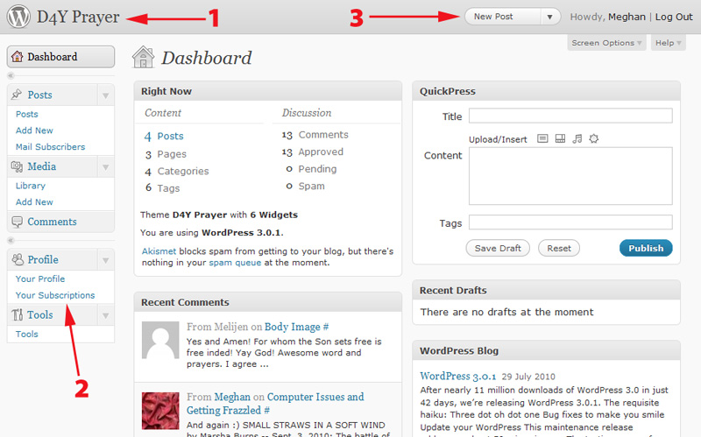701x437 pixels.
Task: Click the New Post button
Action: tap(503, 17)
